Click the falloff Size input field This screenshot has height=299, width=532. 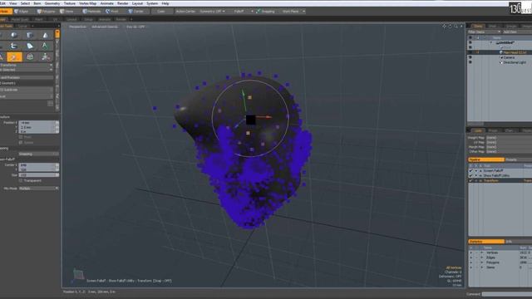click(x=37, y=175)
